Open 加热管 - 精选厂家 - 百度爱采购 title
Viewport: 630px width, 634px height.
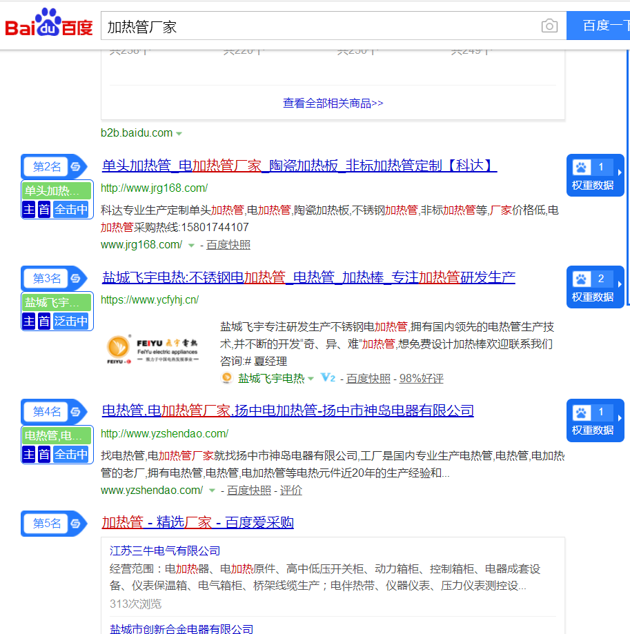(197, 522)
